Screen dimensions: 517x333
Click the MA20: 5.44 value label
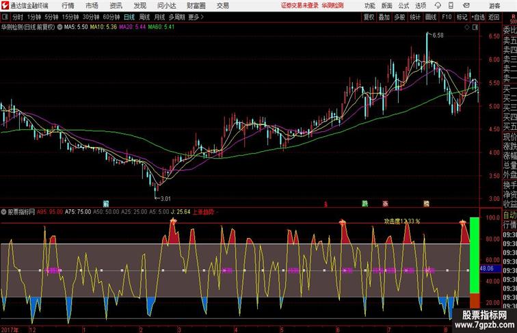(x=132, y=27)
